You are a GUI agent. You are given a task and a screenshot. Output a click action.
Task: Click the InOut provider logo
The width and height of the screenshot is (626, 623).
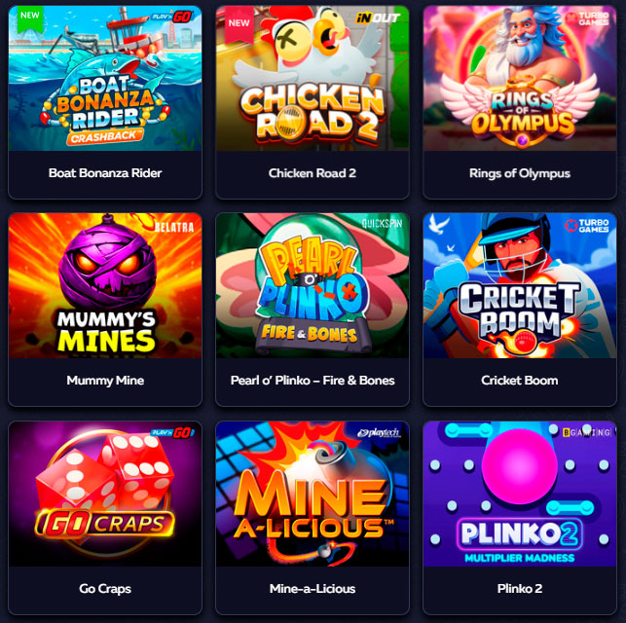(378, 18)
